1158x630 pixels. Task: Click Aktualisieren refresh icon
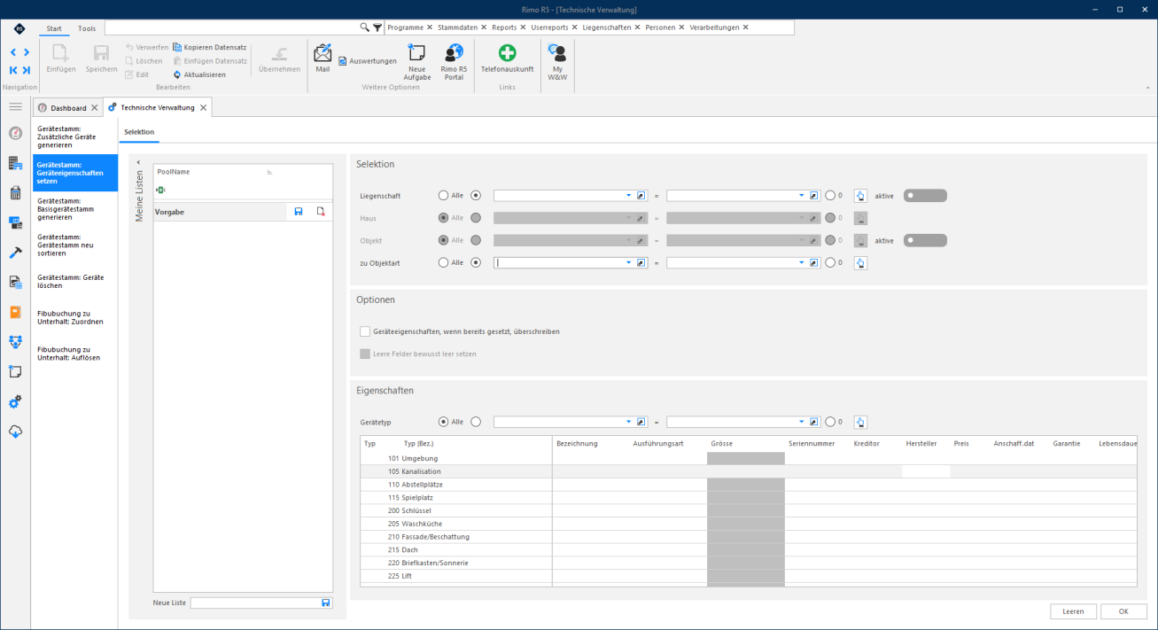tap(177, 74)
